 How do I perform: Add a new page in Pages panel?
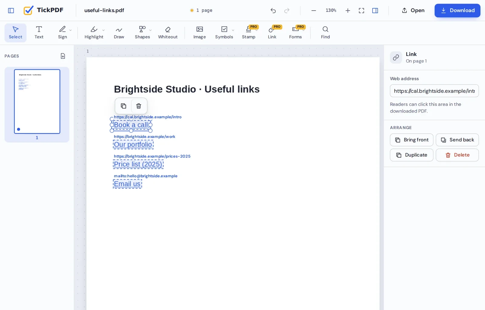point(63,56)
